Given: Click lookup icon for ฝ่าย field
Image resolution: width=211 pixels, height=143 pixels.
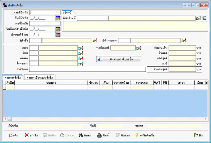Looking at the screenshot, I should [x=81, y=53].
